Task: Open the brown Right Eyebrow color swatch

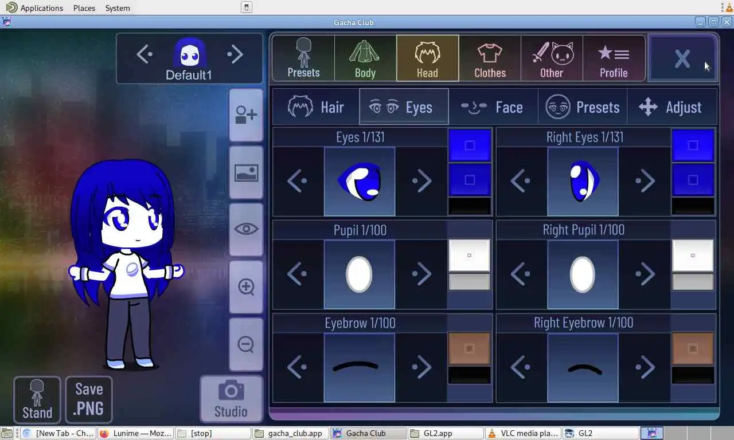Action: click(x=693, y=348)
